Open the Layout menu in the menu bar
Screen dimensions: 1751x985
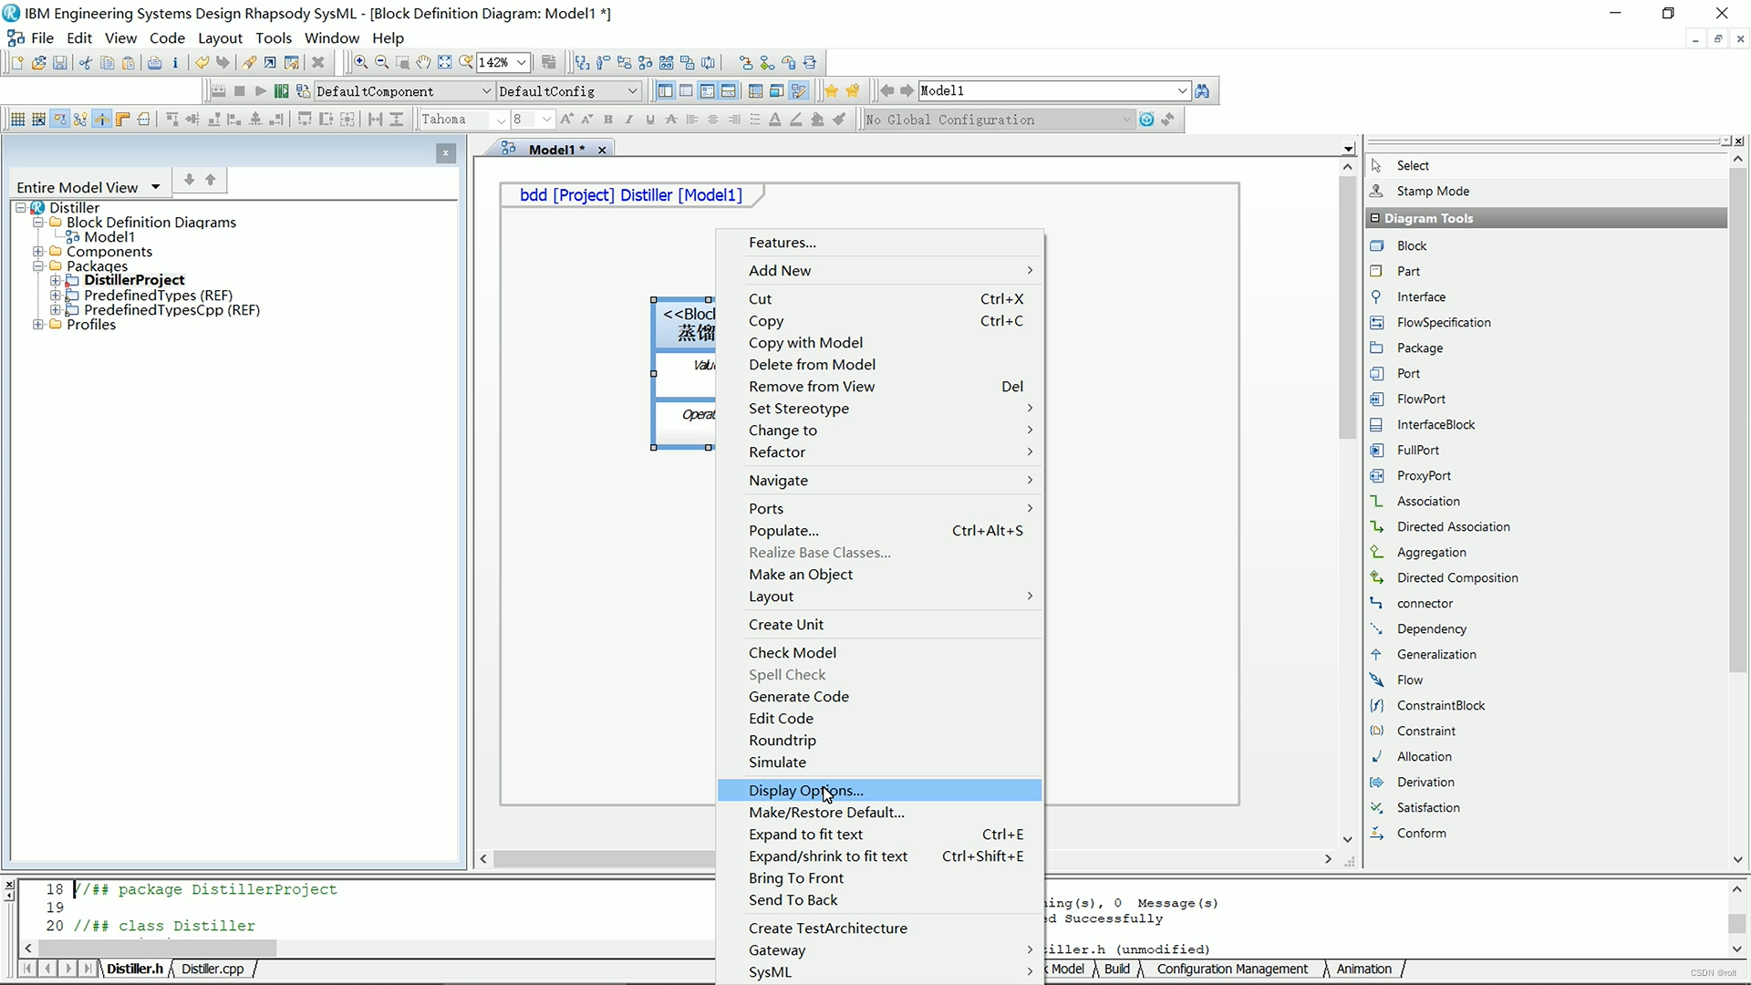point(220,38)
